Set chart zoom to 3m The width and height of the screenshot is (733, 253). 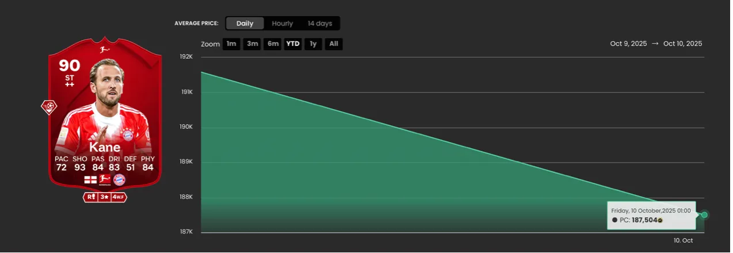coord(251,44)
